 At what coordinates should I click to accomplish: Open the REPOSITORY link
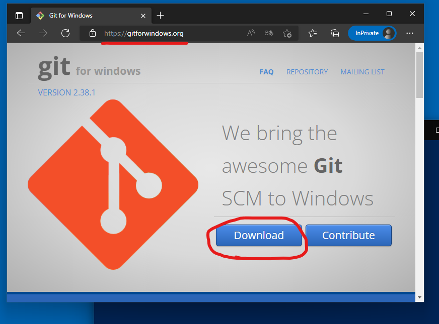307,72
